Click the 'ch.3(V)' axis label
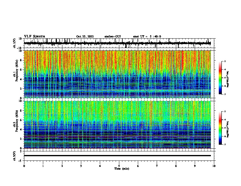Image resolution: width=241 pixels, height=186 pixels. coord(15,156)
